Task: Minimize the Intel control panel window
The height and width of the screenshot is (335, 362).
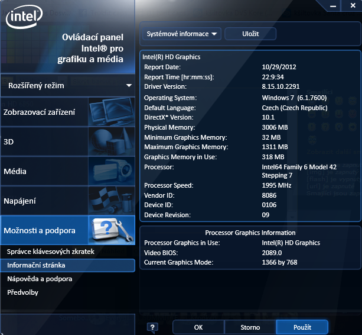Action: [x=333, y=6]
